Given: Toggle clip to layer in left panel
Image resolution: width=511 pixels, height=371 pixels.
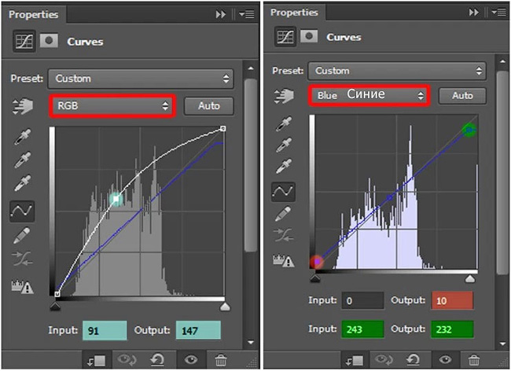Looking at the screenshot, I should tap(96, 360).
